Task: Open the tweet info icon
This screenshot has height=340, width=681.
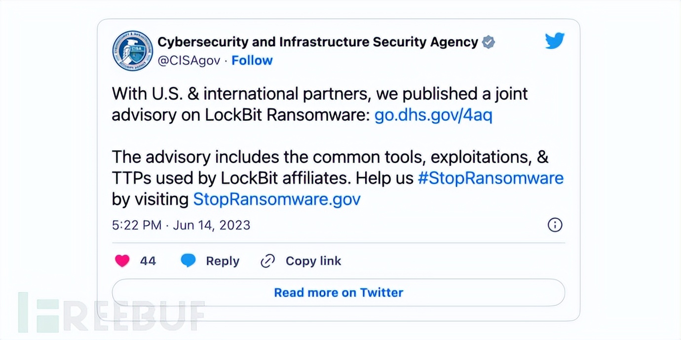Action: coord(555,225)
